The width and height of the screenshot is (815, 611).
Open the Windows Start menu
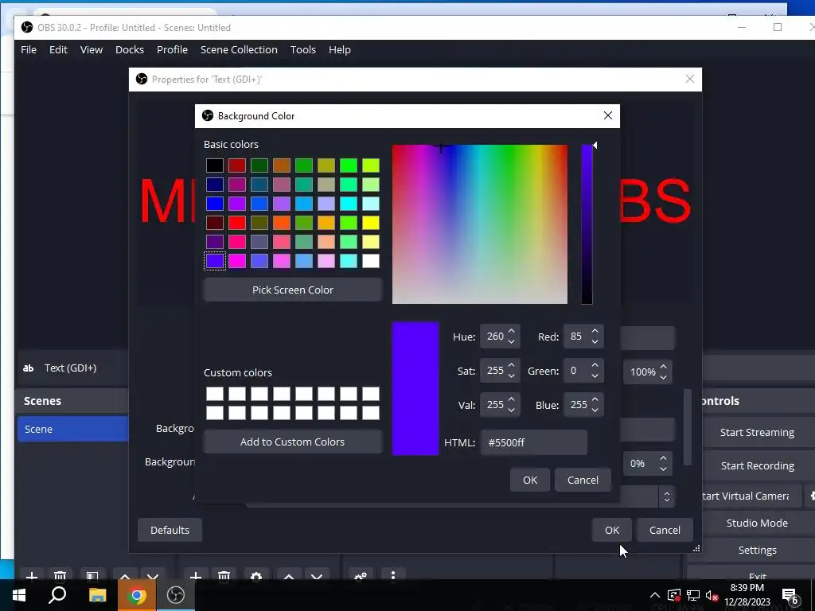click(x=19, y=595)
